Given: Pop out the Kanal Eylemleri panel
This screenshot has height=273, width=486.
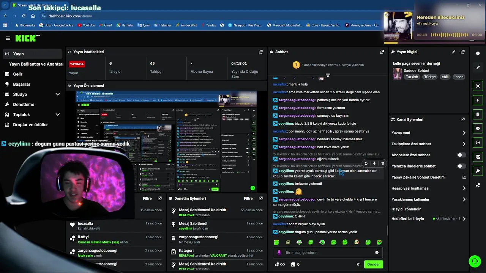Looking at the screenshot, I should click(x=462, y=119).
